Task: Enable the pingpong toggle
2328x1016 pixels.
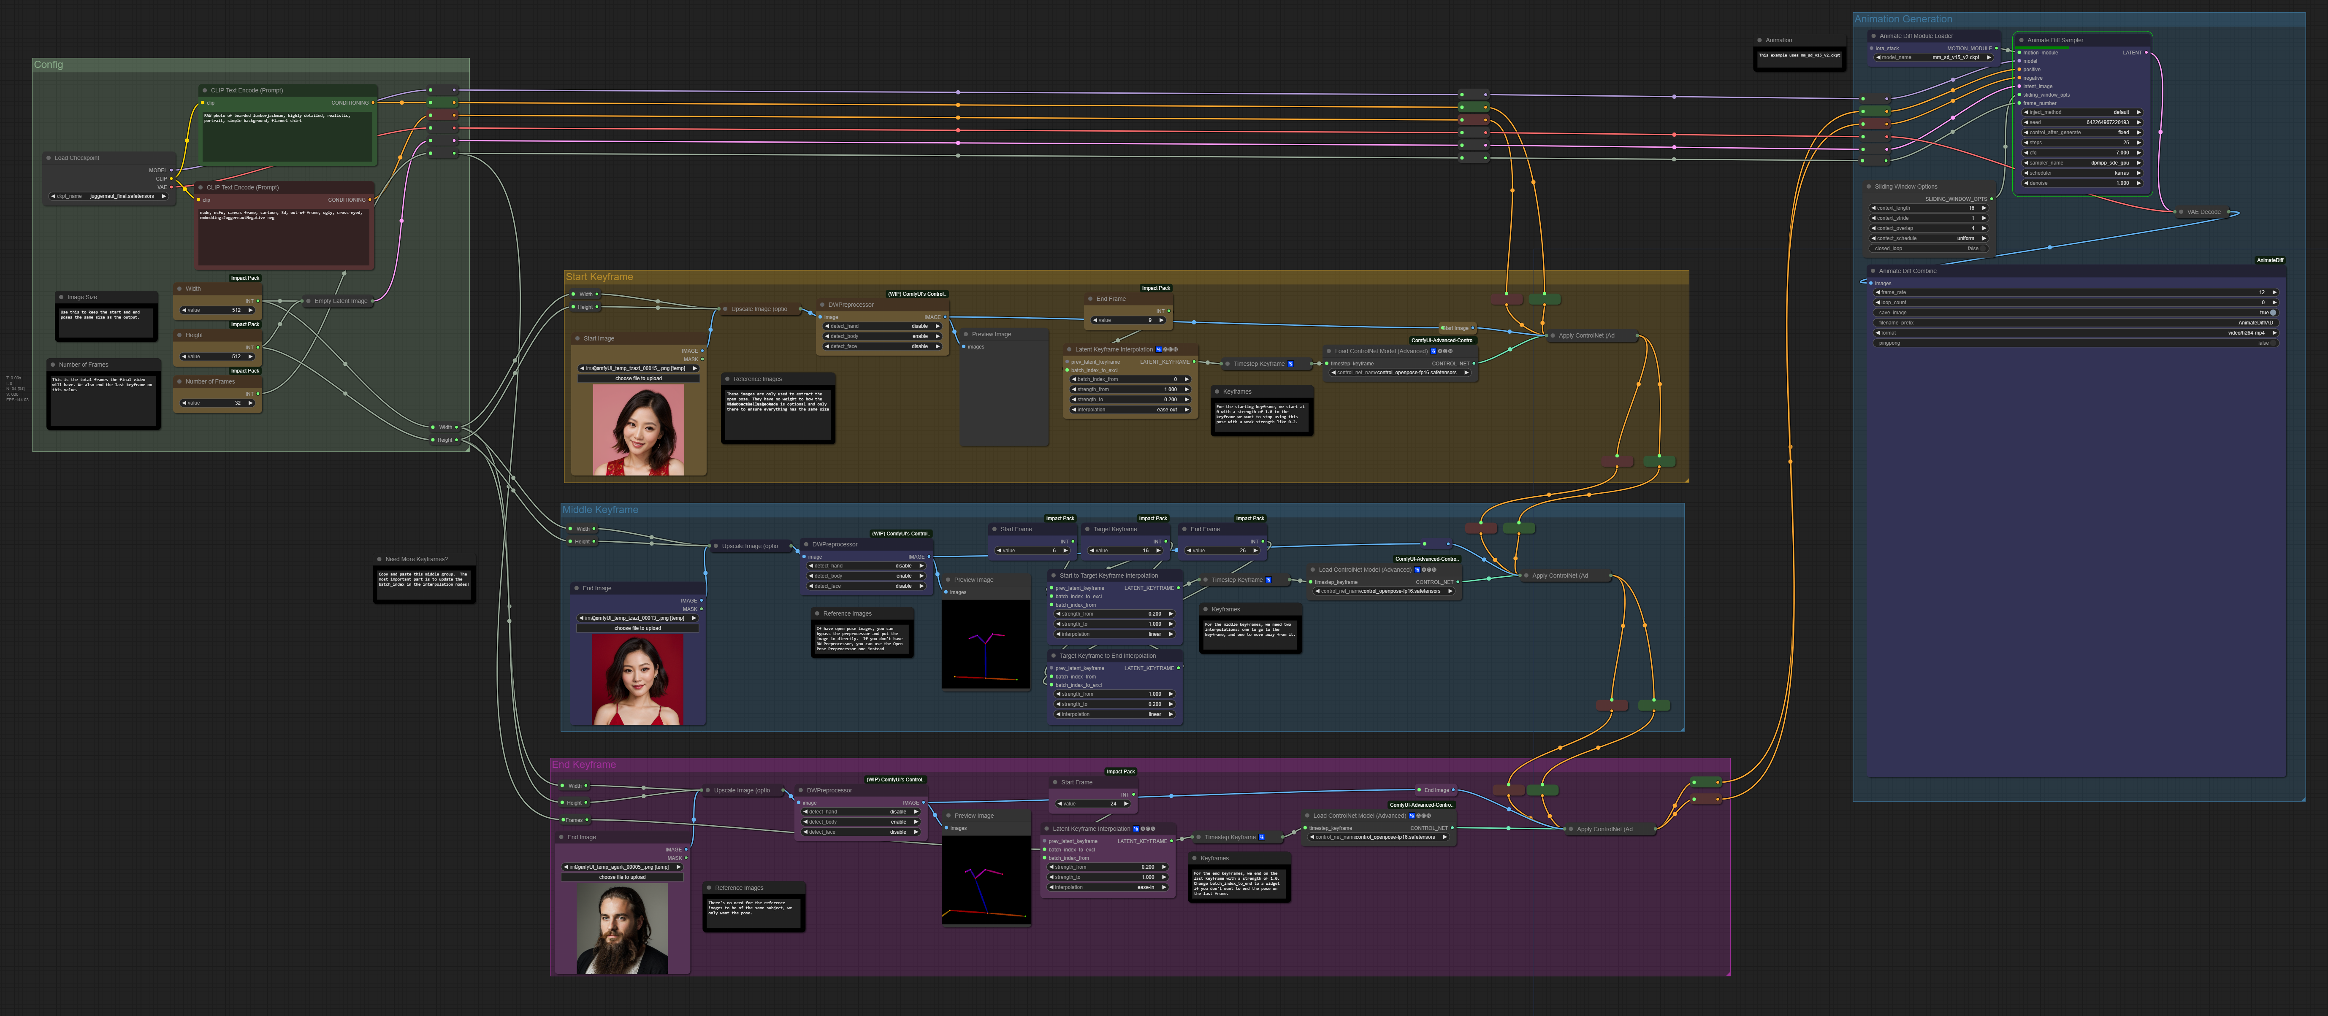Action: (2273, 343)
